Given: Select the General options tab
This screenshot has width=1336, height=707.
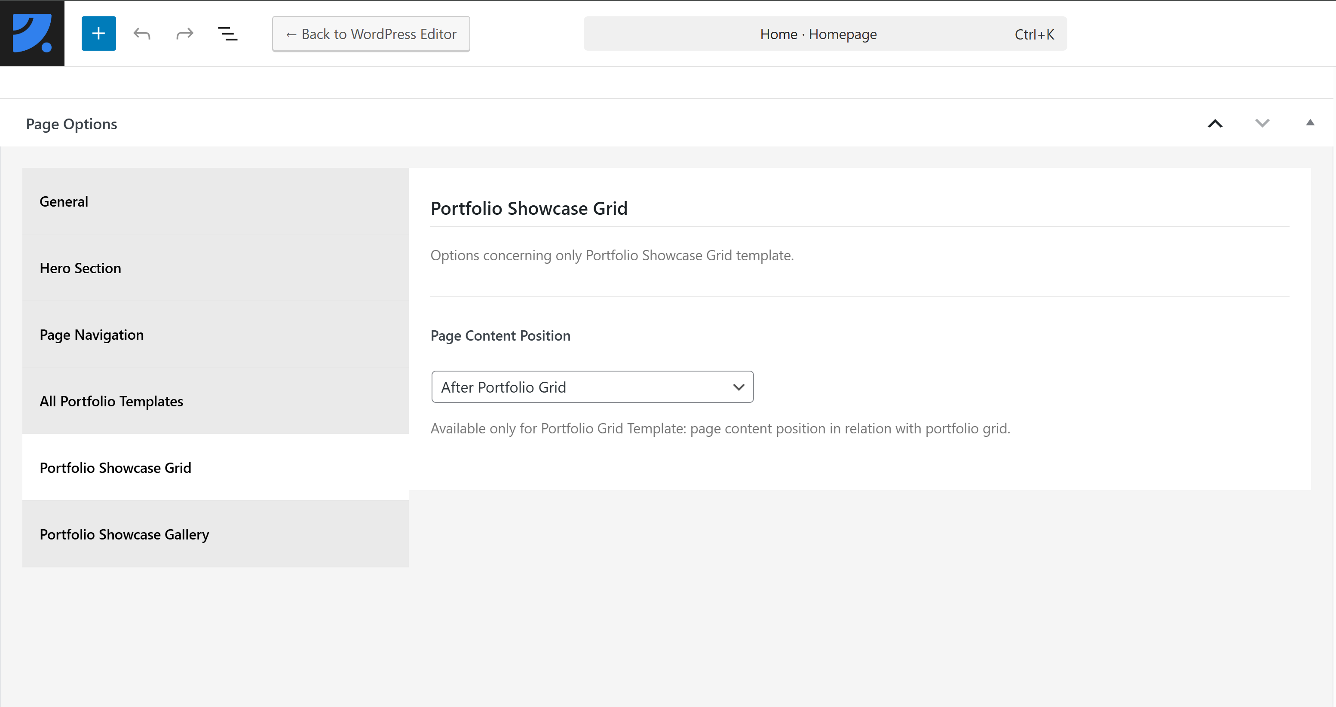Looking at the screenshot, I should 215,201.
